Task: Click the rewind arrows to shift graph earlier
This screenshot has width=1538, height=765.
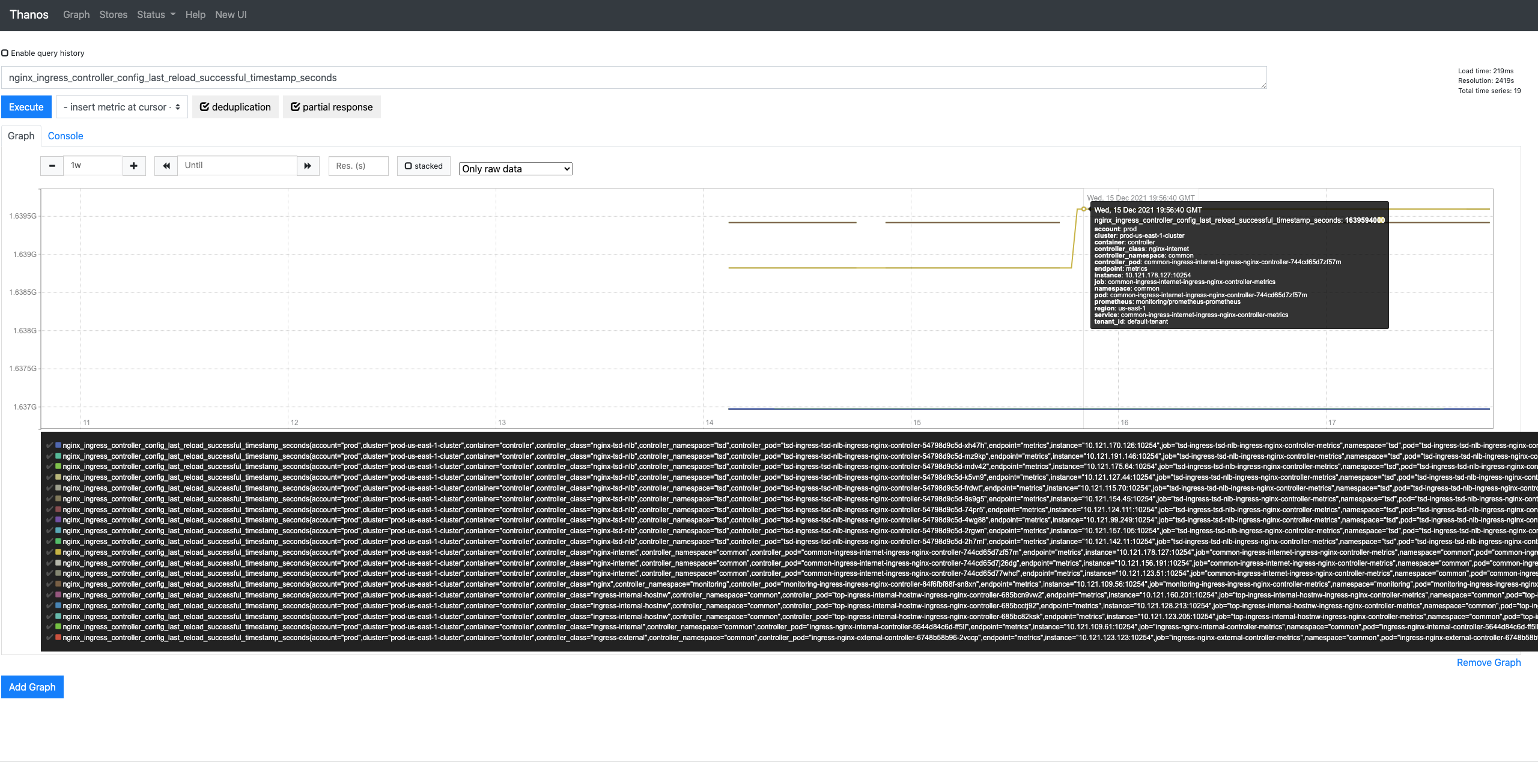Action: [x=166, y=166]
